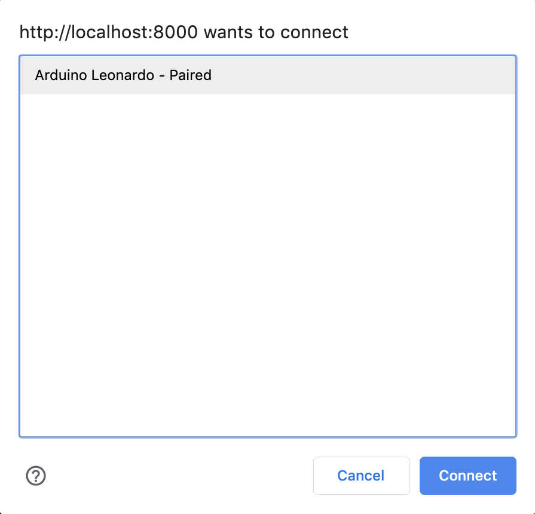
Task: Click the Cancel button
Action: pyautogui.click(x=361, y=476)
